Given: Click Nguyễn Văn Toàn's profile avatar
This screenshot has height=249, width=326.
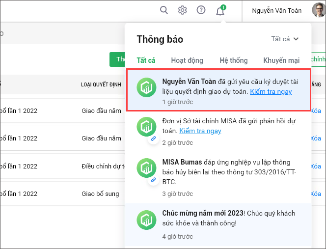Looking at the screenshot, I should pyautogui.click(x=318, y=10).
